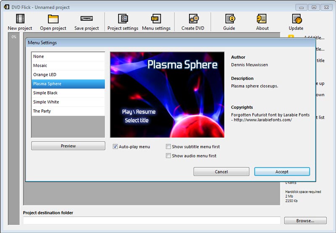
Task: Enable Show subtitle menu first
Action: click(x=168, y=147)
